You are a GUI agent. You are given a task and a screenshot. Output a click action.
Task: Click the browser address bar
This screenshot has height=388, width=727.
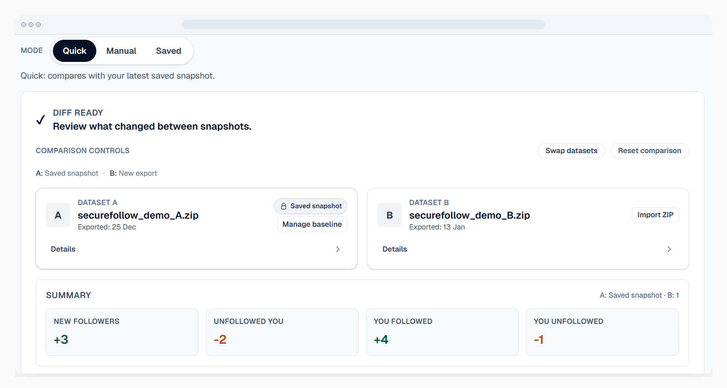point(363,25)
